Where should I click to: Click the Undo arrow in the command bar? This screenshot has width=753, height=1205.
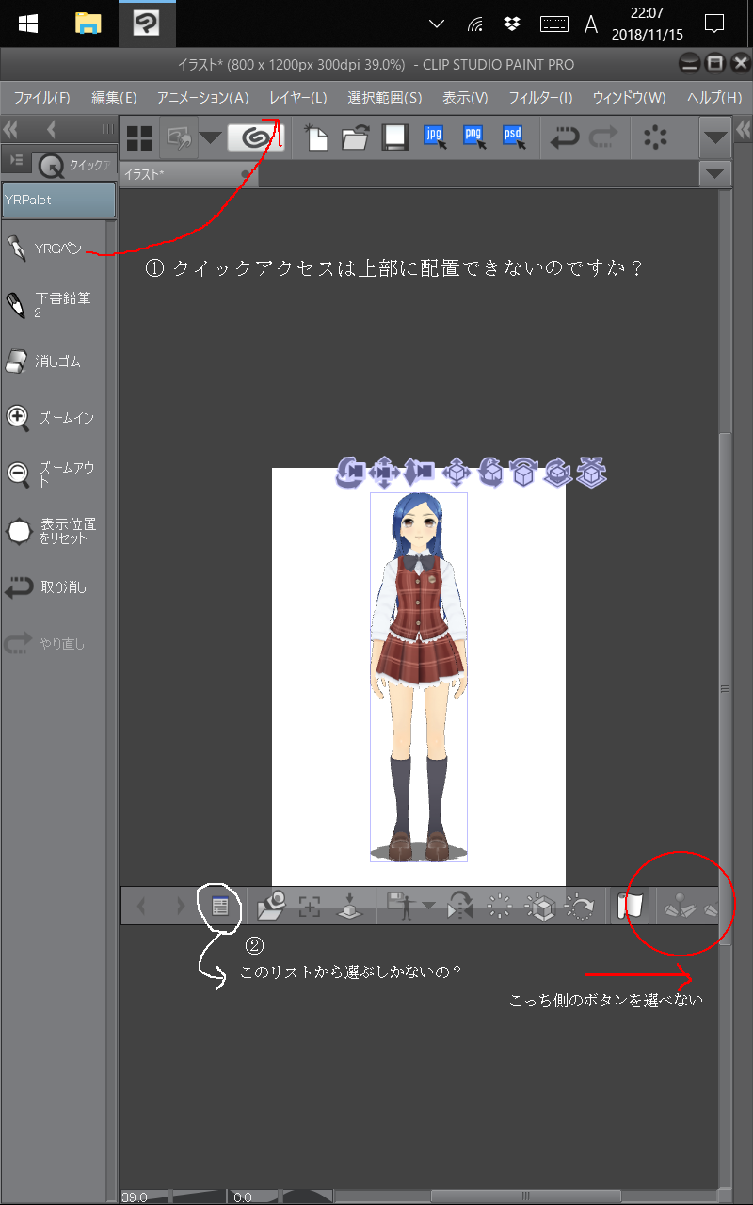(x=564, y=138)
